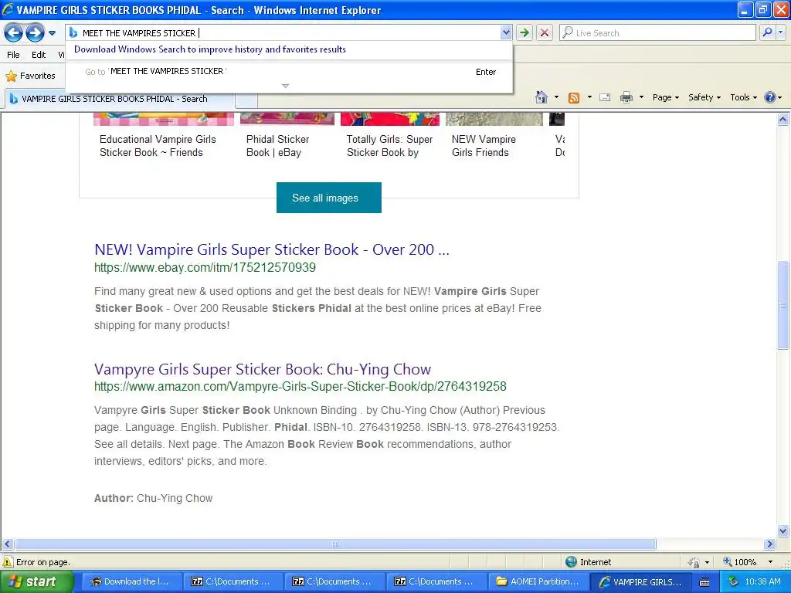Select the VAMPIRE GIRLS STICKER BOOKS tab

[x=119, y=99]
